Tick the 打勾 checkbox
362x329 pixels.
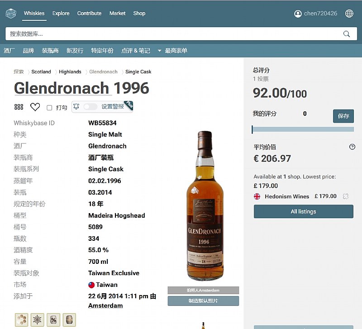click(x=49, y=108)
